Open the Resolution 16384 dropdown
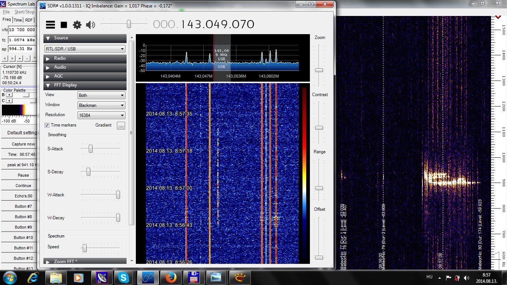This screenshot has height=285, width=507. point(101,115)
